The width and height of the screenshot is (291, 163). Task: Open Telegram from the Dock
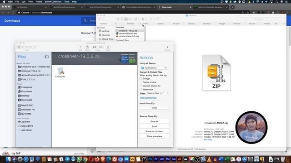67,159
